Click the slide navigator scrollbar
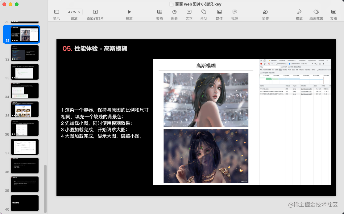This screenshot has width=344, height=214. [45, 188]
